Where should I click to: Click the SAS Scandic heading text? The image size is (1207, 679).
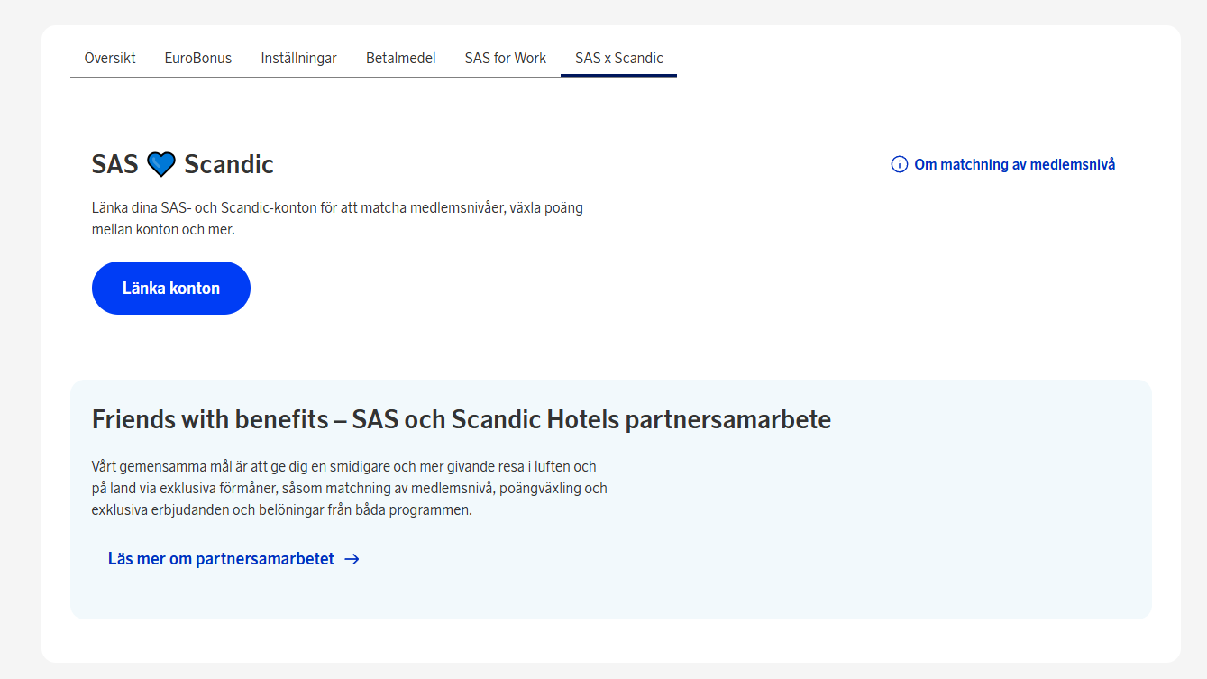(x=183, y=163)
